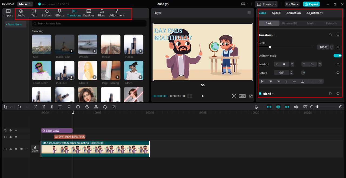346x178 pixels.
Task: Undo the last timeline action
Action: 19,107
